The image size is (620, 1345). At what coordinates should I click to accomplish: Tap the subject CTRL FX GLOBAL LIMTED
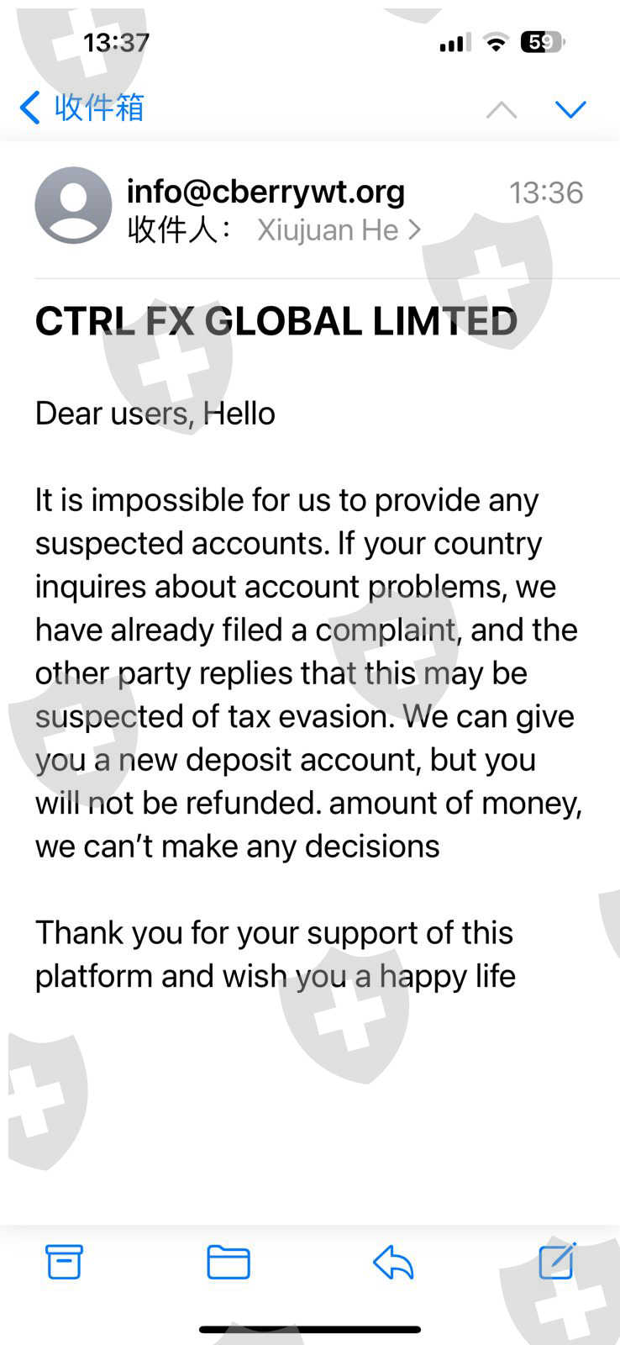tap(276, 321)
